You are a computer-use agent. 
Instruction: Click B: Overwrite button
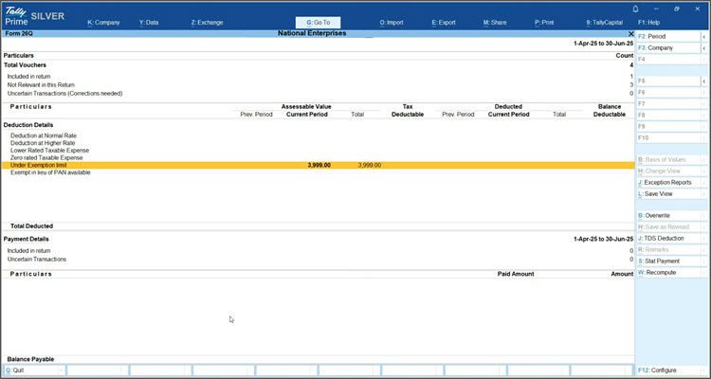(x=668, y=216)
